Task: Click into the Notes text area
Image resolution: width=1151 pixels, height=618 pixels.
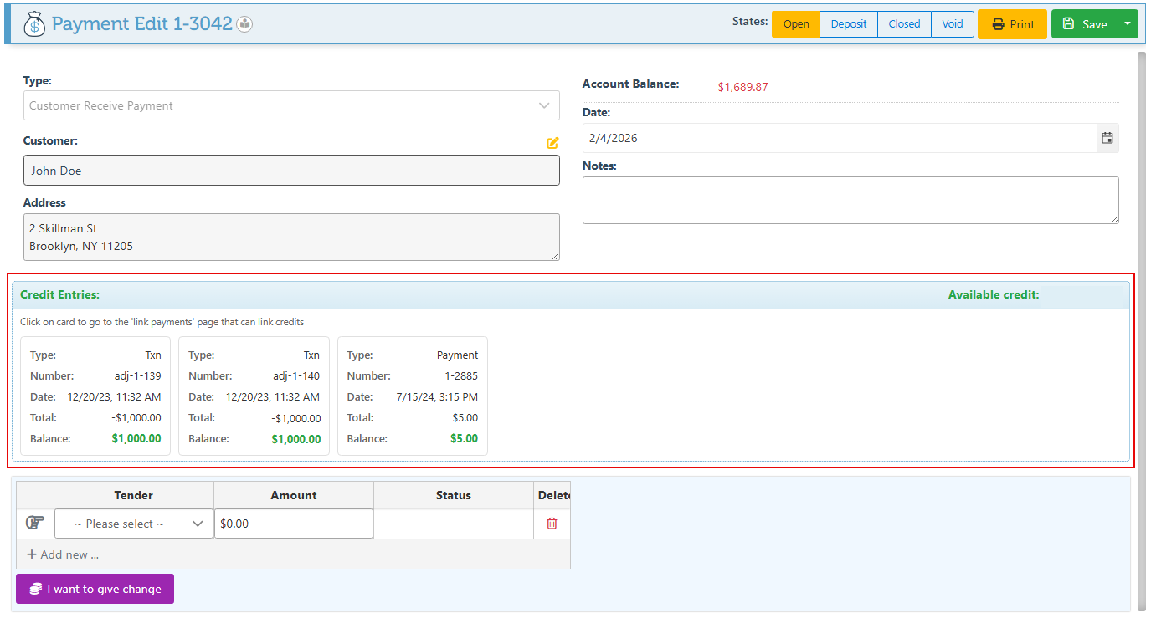Action: tap(850, 200)
